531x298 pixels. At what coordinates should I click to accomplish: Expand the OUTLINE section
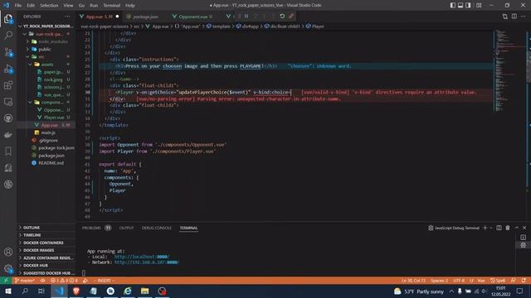coord(46,228)
